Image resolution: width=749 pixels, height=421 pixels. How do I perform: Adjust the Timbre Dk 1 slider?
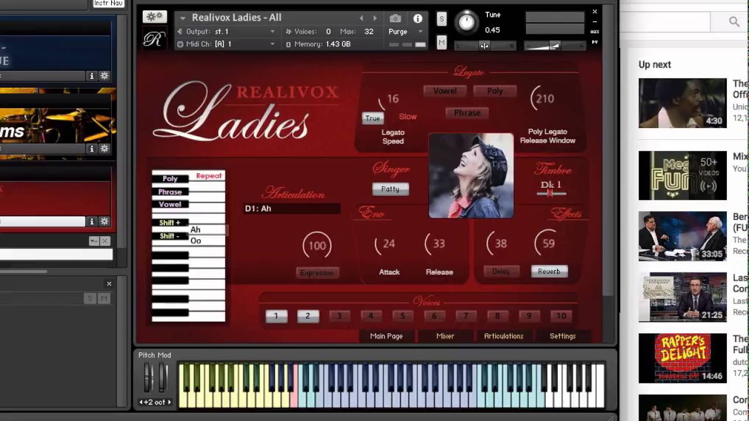click(x=551, y=193)
